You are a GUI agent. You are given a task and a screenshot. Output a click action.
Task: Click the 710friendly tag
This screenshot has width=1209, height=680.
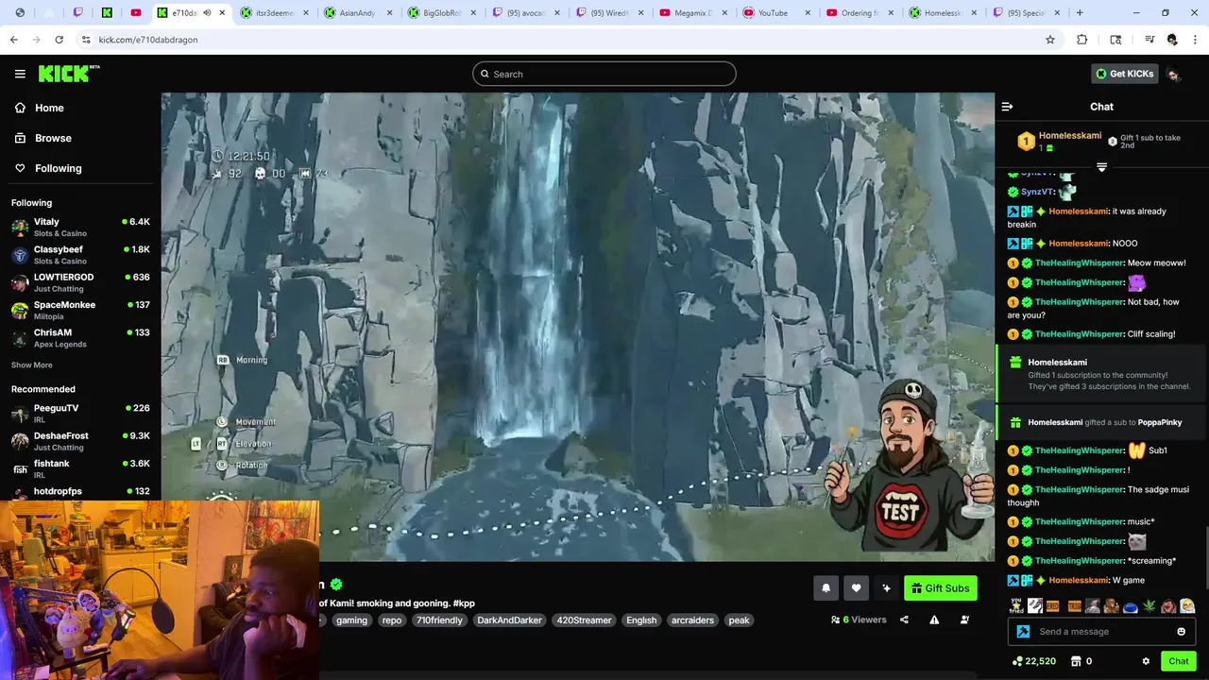click(438, 620)
